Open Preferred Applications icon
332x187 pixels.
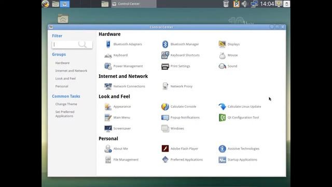point(165,159)
